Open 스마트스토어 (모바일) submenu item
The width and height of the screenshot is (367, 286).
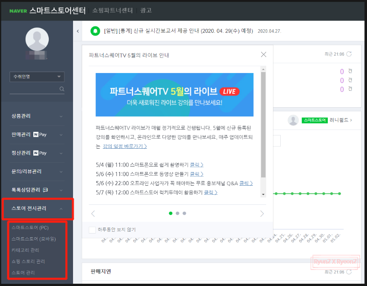(34, 239)
